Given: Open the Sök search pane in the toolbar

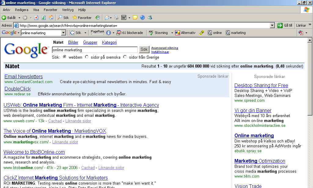Looking at the screenshot, I should pyautogui.click(x=63, y=17).
